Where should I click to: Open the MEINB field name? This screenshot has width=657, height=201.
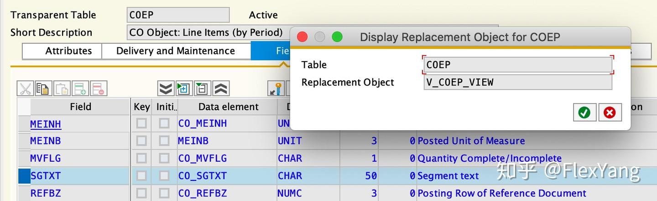[46, 141]
